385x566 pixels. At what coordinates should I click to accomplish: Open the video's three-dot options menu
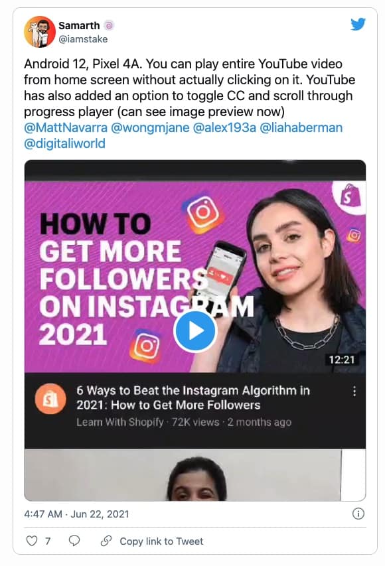pos(354,391)
